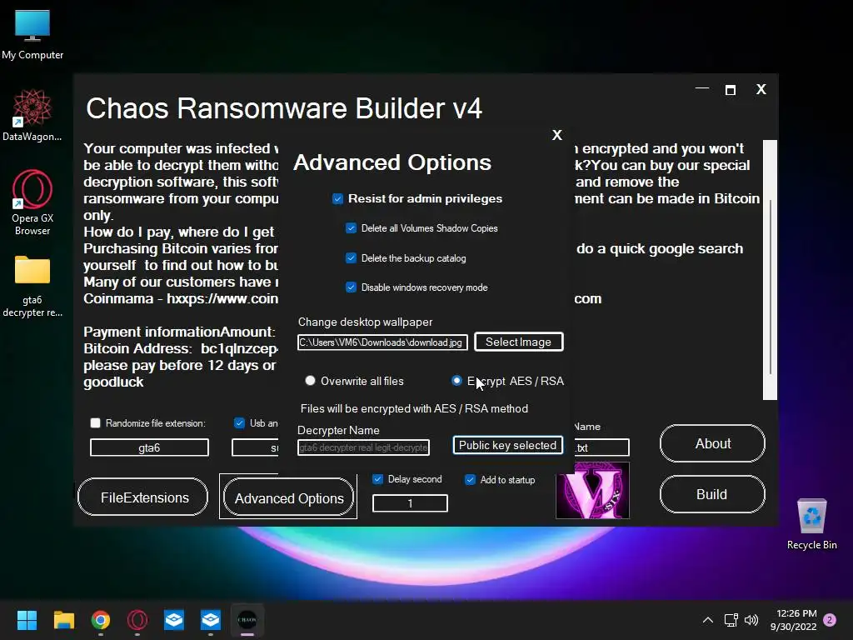Image resolution: width=853 pixels, height=640 pixels.
Task: Toggle Delete the backup catalog checkbox
Action: coord(351,258)
